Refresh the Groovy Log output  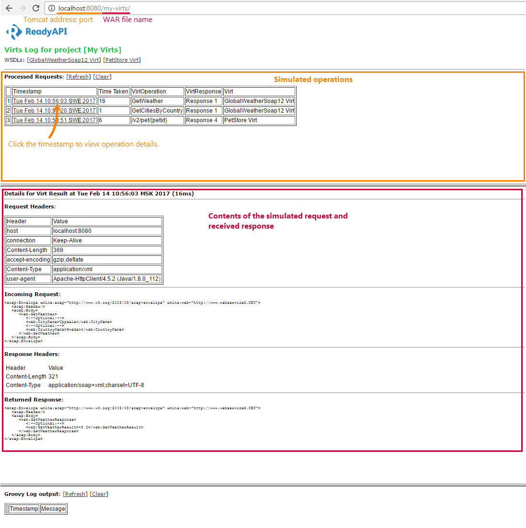[75, 494]
